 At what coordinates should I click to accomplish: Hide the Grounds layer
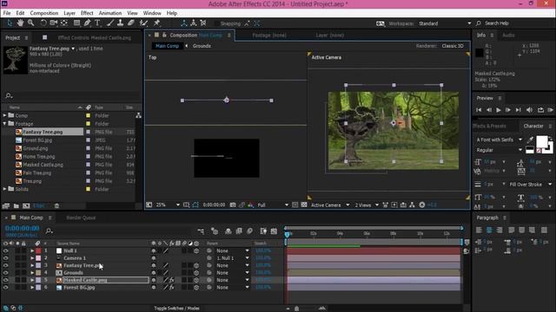pyautogui.click(x=6, y=273)
